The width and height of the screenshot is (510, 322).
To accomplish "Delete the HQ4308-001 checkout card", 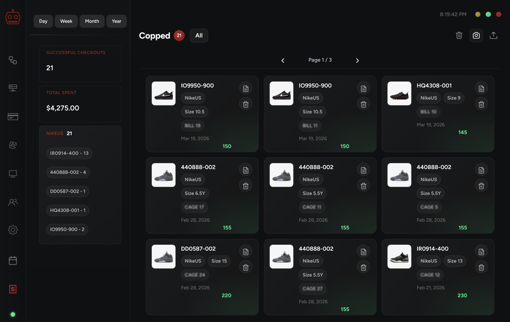I will (x=481, y=104).
